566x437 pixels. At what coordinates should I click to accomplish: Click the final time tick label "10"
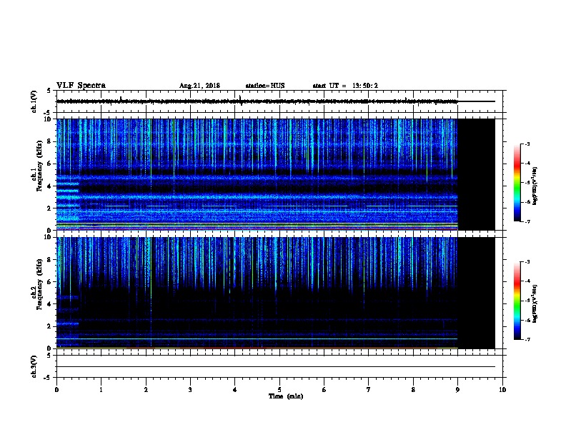tap(502, 389)
